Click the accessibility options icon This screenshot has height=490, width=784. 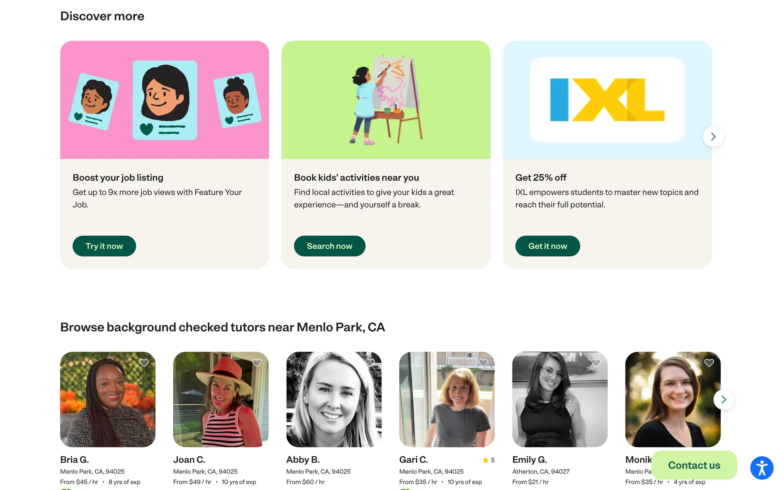click(762, 468)
